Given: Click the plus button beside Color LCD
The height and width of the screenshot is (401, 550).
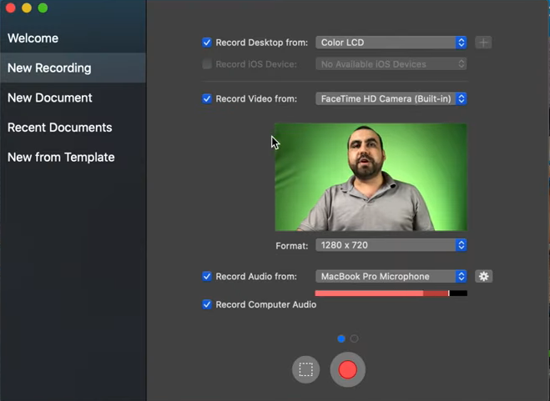Looking at the screenshot, I should [x=483, y=43].
